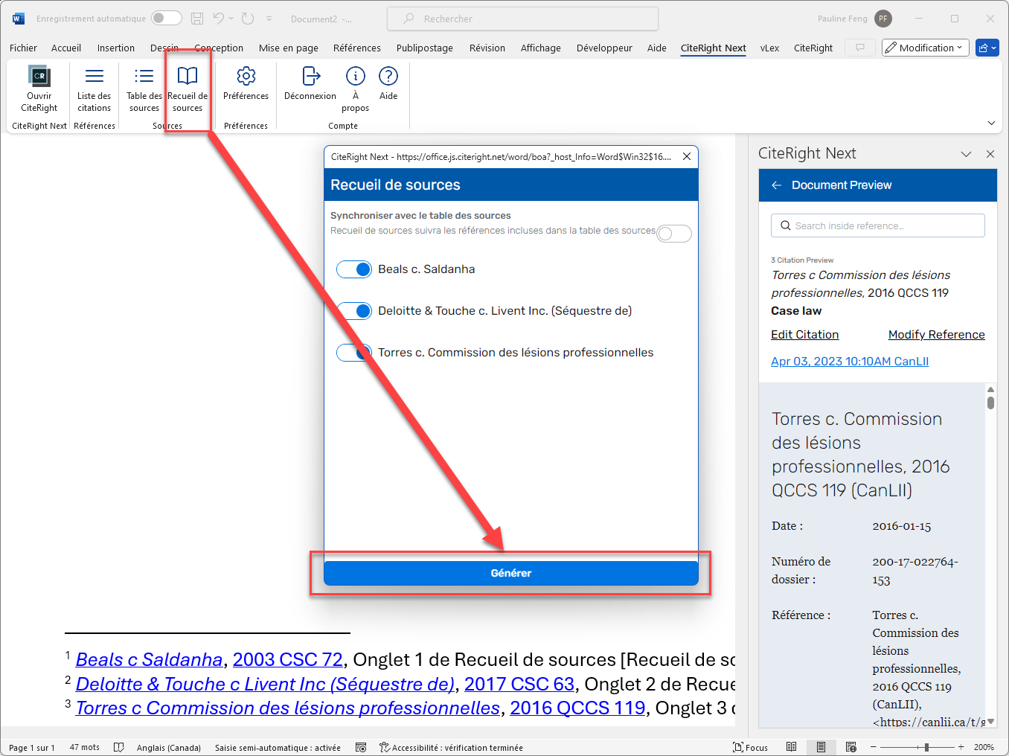Click the Focus mode icon
Screen dimensions: 1009x756
tap(750, 747)
